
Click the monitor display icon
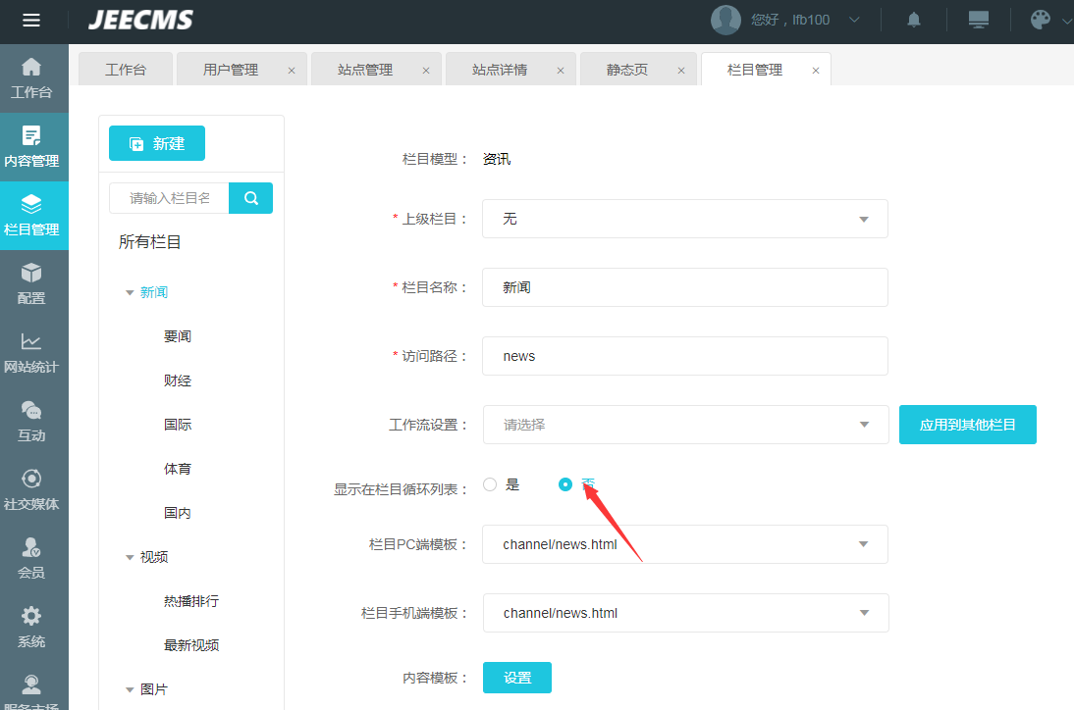tap(978, 20)
